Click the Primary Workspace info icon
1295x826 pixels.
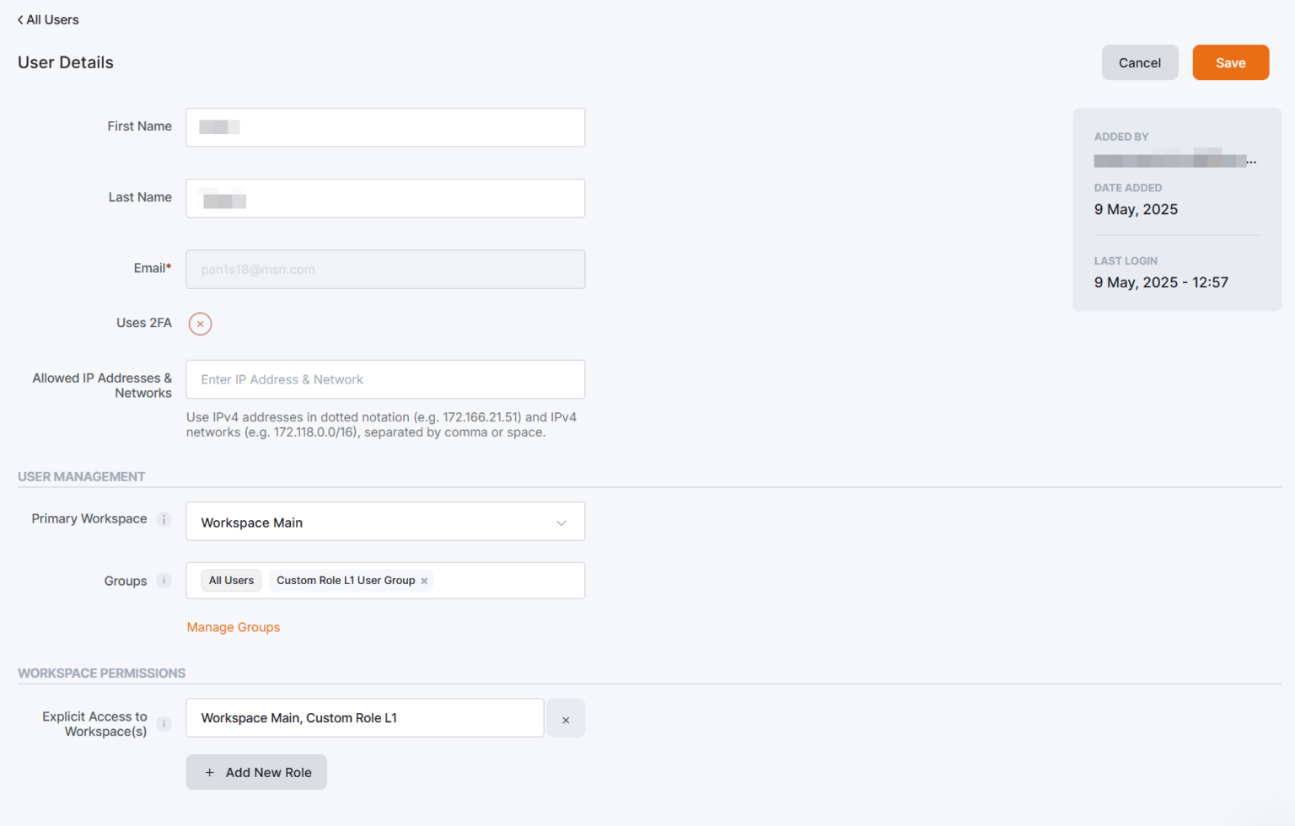164,519
